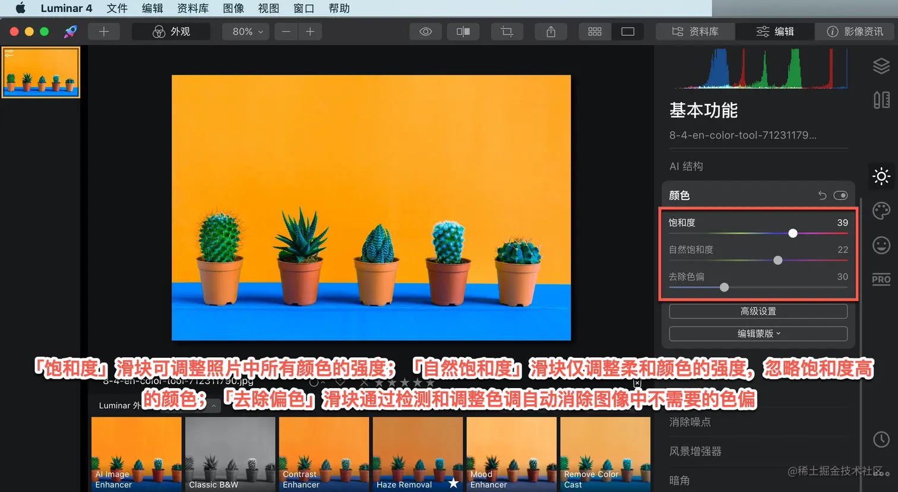Zoom in with the plus button next to 80%

pos(310,31)
